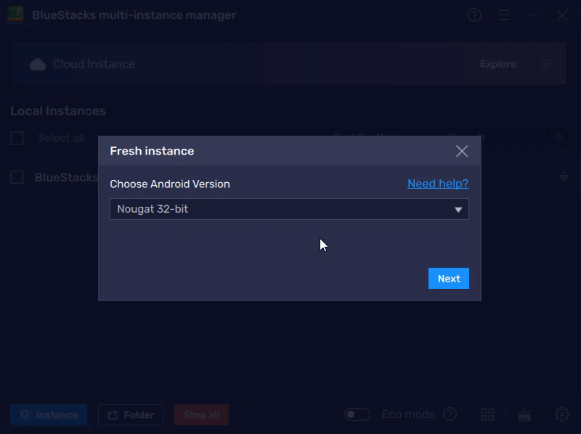Tick the Select all checkbox

click(17, 138)
